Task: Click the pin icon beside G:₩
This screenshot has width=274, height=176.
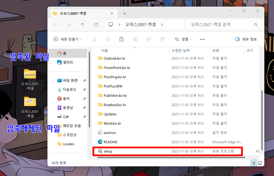Action: click(x=84, y=117)
